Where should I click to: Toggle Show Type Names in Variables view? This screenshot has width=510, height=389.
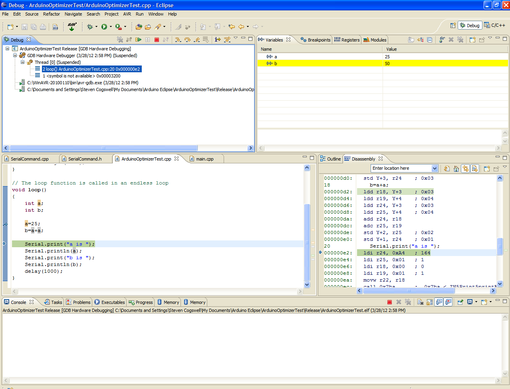[411, 40]
